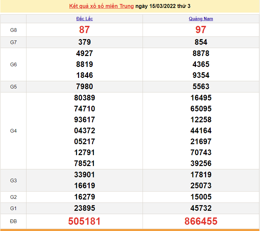Select the G4 row label
Viewport: 260px width, 231px height.
13,131
